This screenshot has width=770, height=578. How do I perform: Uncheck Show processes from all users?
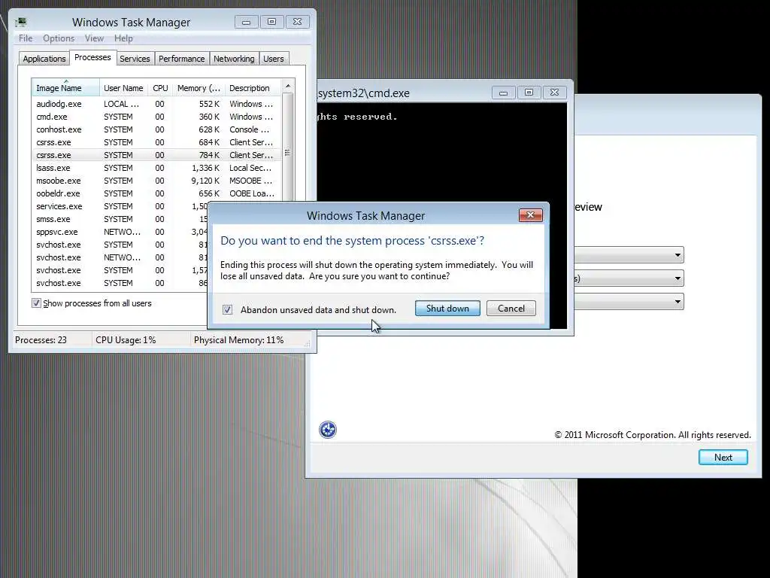[x=36, y=303]
